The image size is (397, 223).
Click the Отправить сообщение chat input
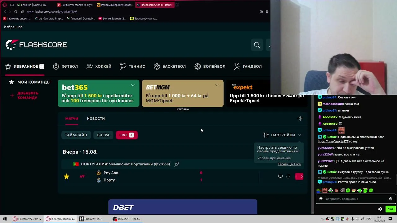[355, 199]
